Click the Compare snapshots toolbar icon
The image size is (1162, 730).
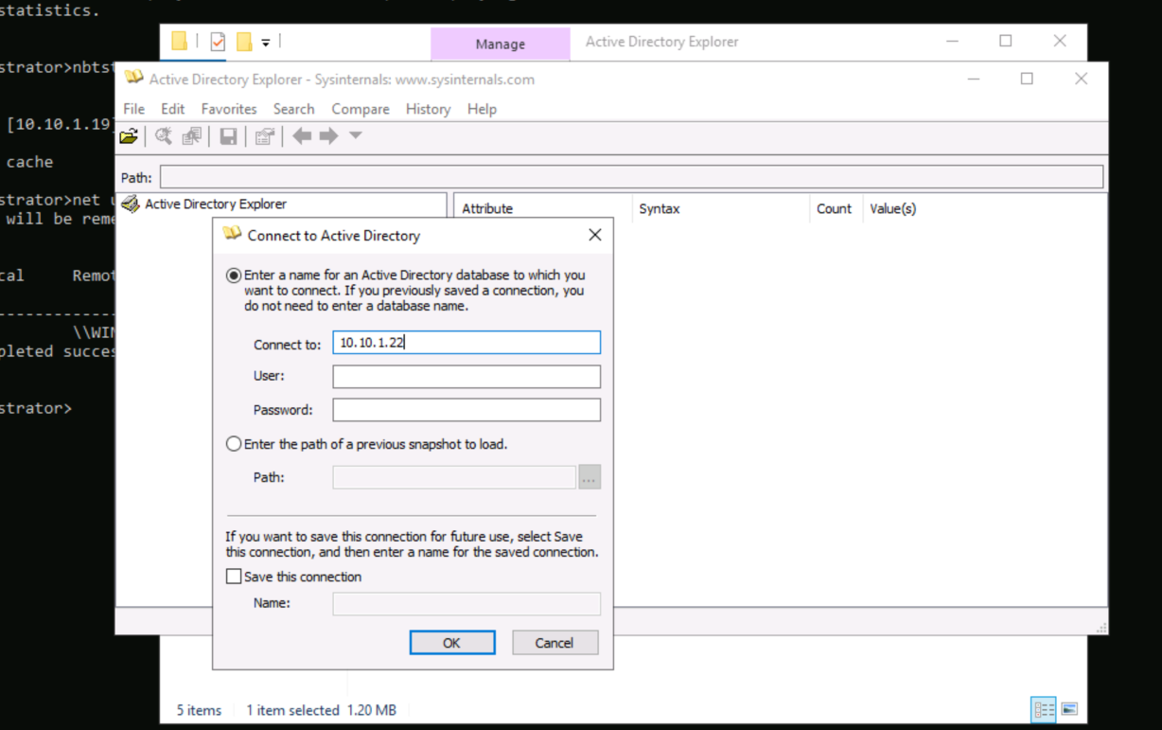192,136
